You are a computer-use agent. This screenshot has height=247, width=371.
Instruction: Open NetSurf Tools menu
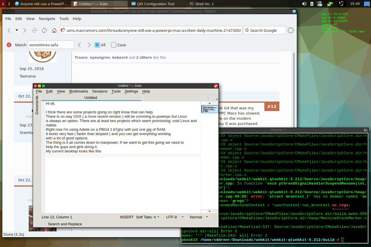point(64,19)
